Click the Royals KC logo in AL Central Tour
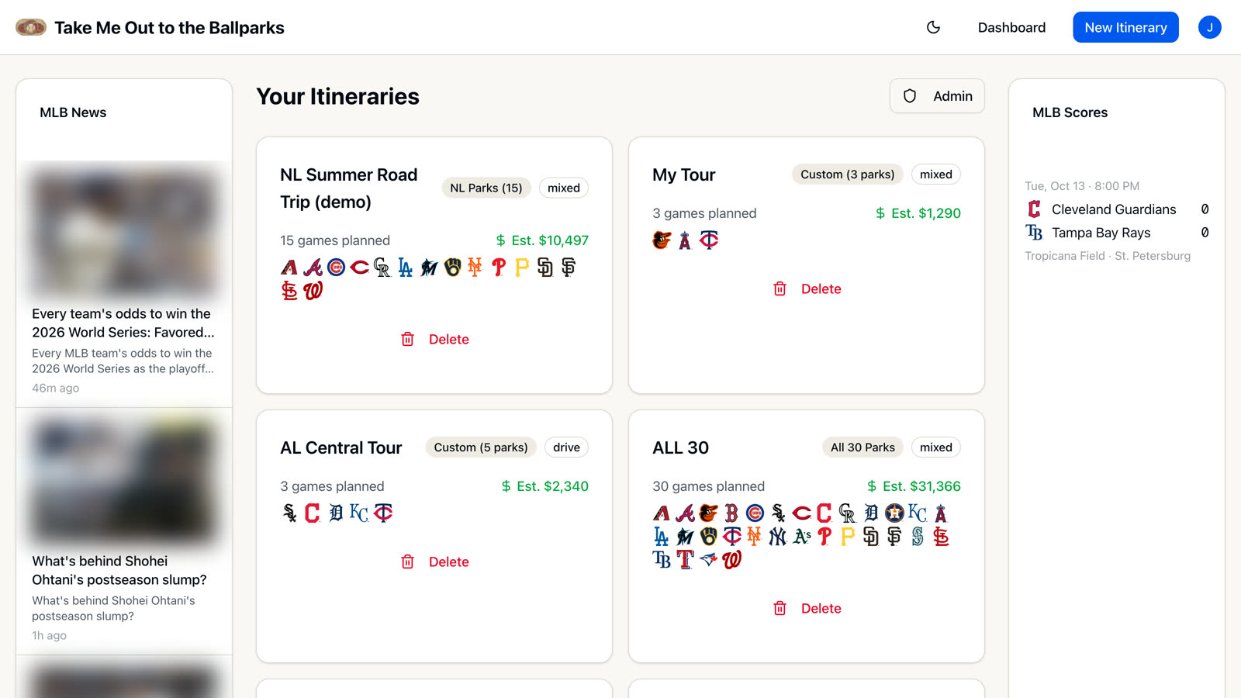Image resolution: width=1241 pixels, height=698 pixels. coord(359,513)
